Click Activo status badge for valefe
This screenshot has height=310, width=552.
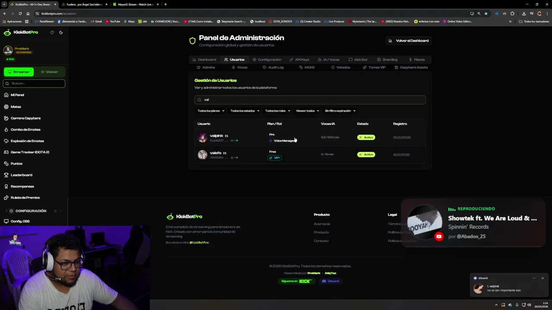pos(366,155)
